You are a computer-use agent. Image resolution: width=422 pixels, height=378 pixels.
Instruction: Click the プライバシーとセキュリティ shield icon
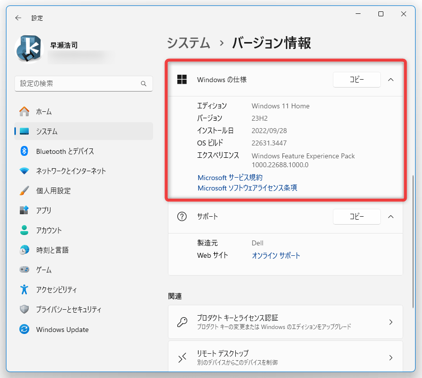tap(24, 309)
